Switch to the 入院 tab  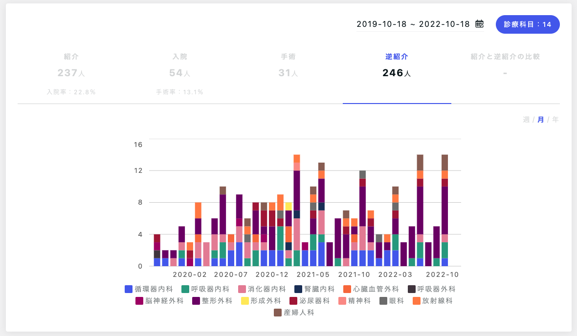(179, 57)
